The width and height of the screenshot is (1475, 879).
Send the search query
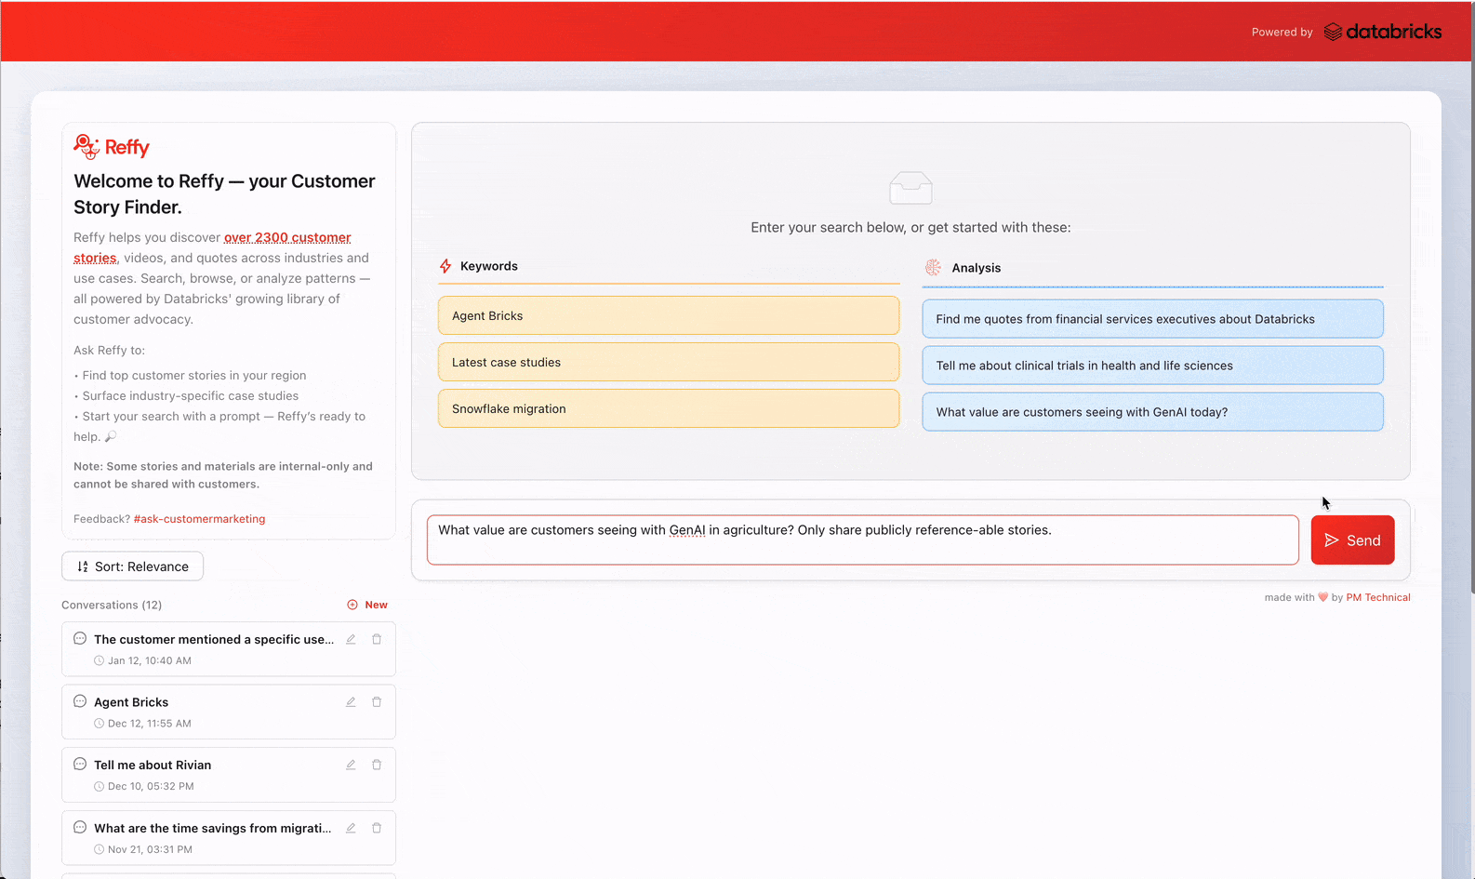click(1352, 540)
